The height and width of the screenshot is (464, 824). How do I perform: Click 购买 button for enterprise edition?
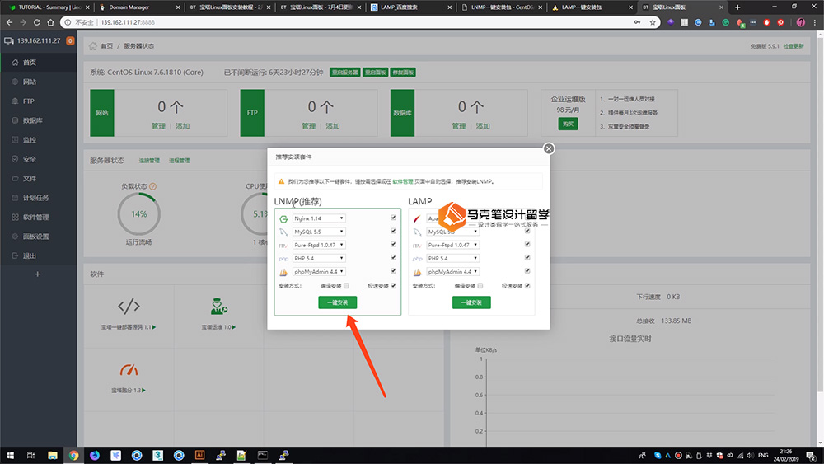pyautogui.click(x=568, y=124)
